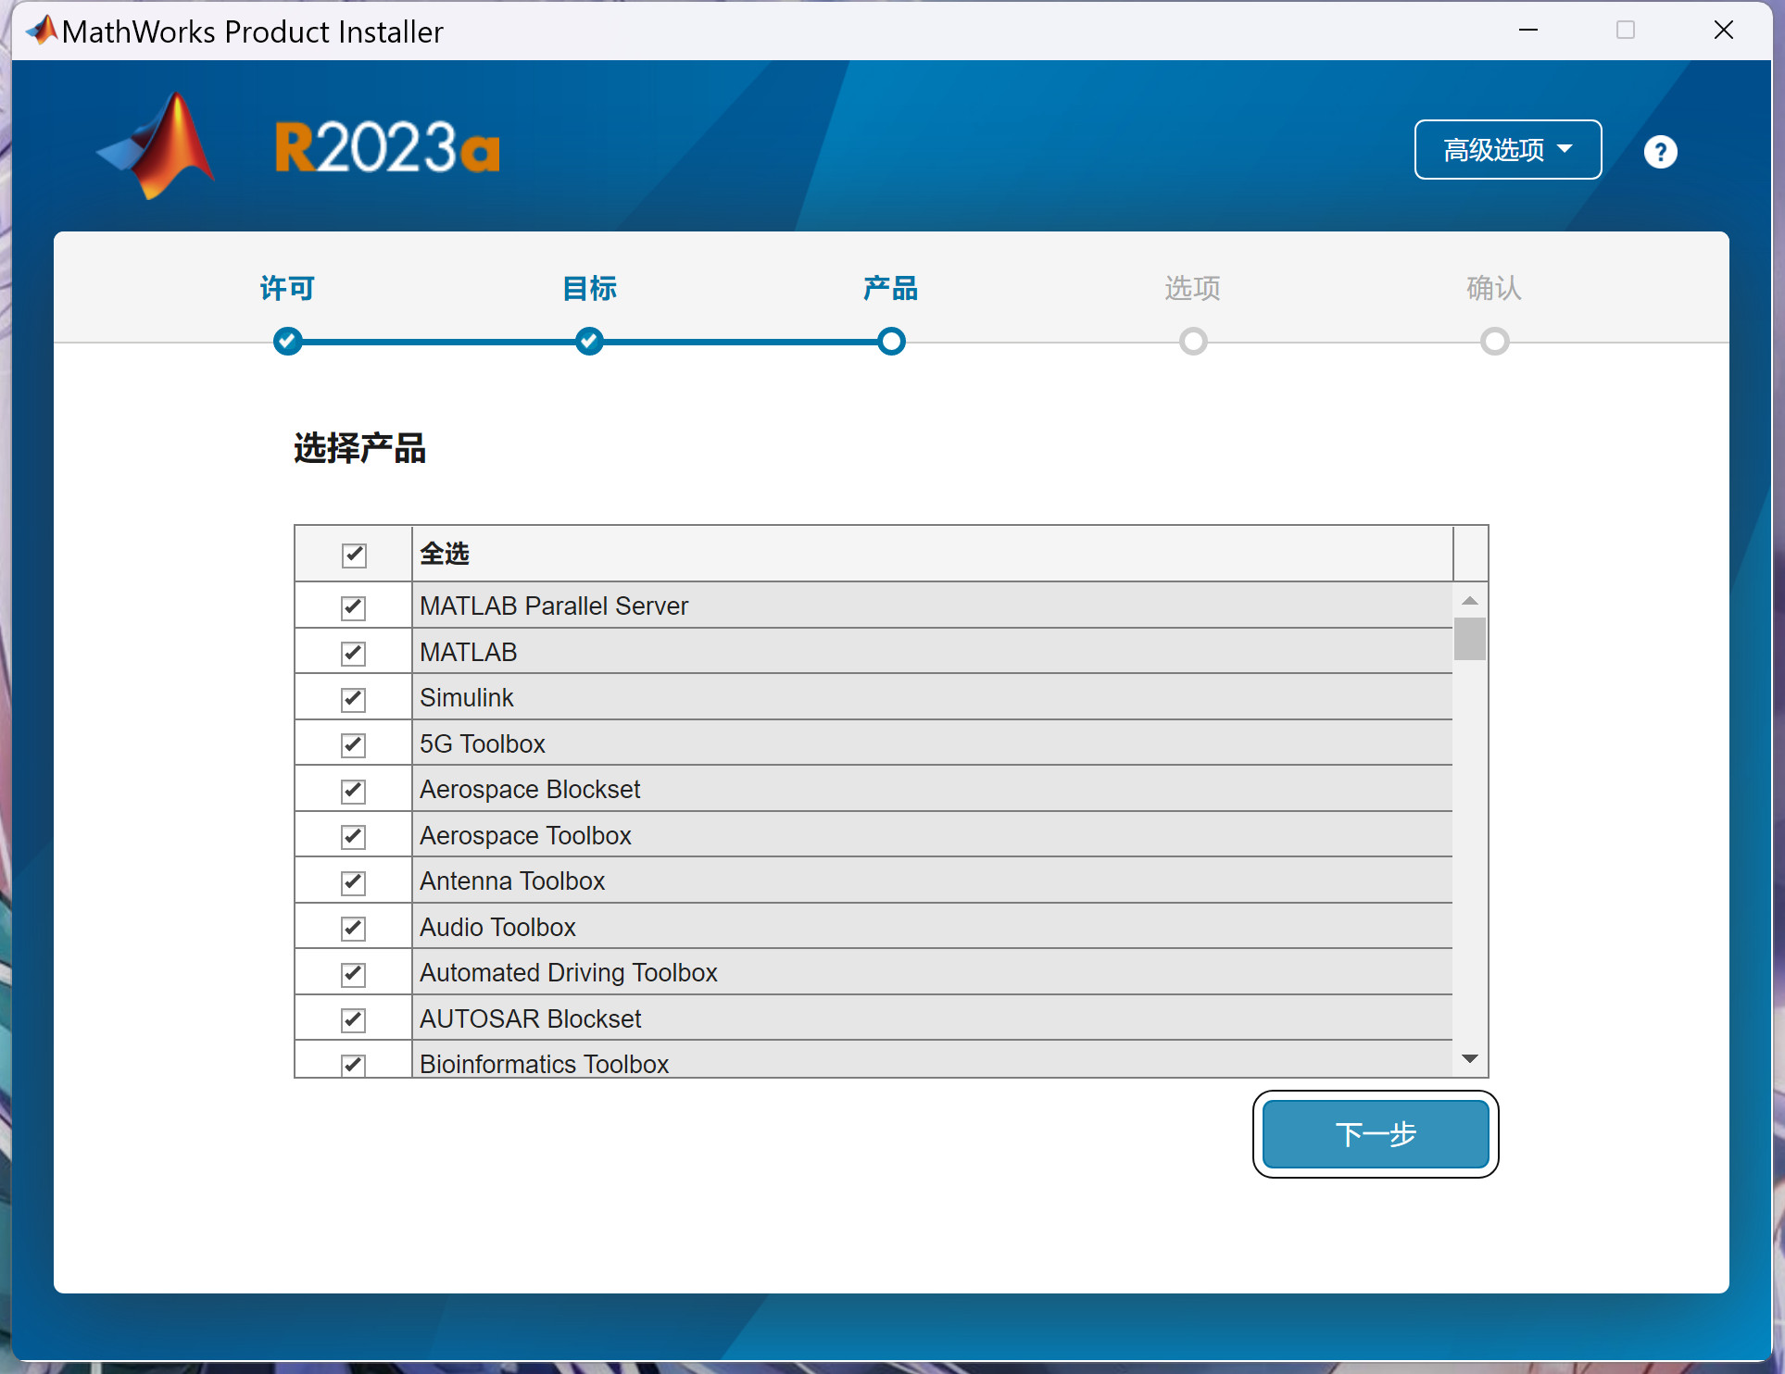Click the 选项 step circle indicator
Image resolution: width=1785 pixels, height=1374 pixels.
coord(1193,342)
